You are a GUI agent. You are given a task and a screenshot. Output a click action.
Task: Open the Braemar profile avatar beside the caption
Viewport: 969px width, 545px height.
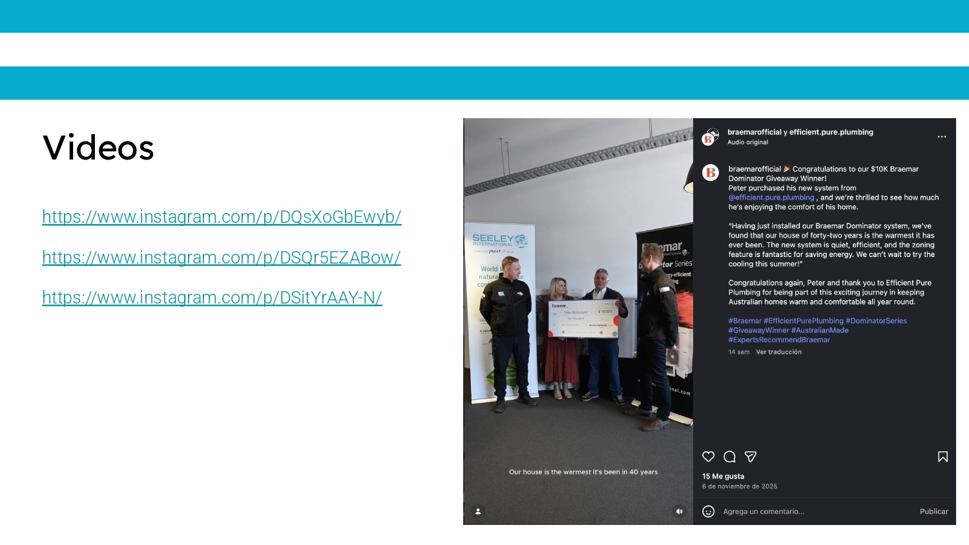[711, 172]
